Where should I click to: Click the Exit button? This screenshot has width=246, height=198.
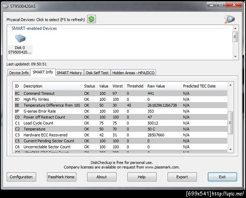222,177
